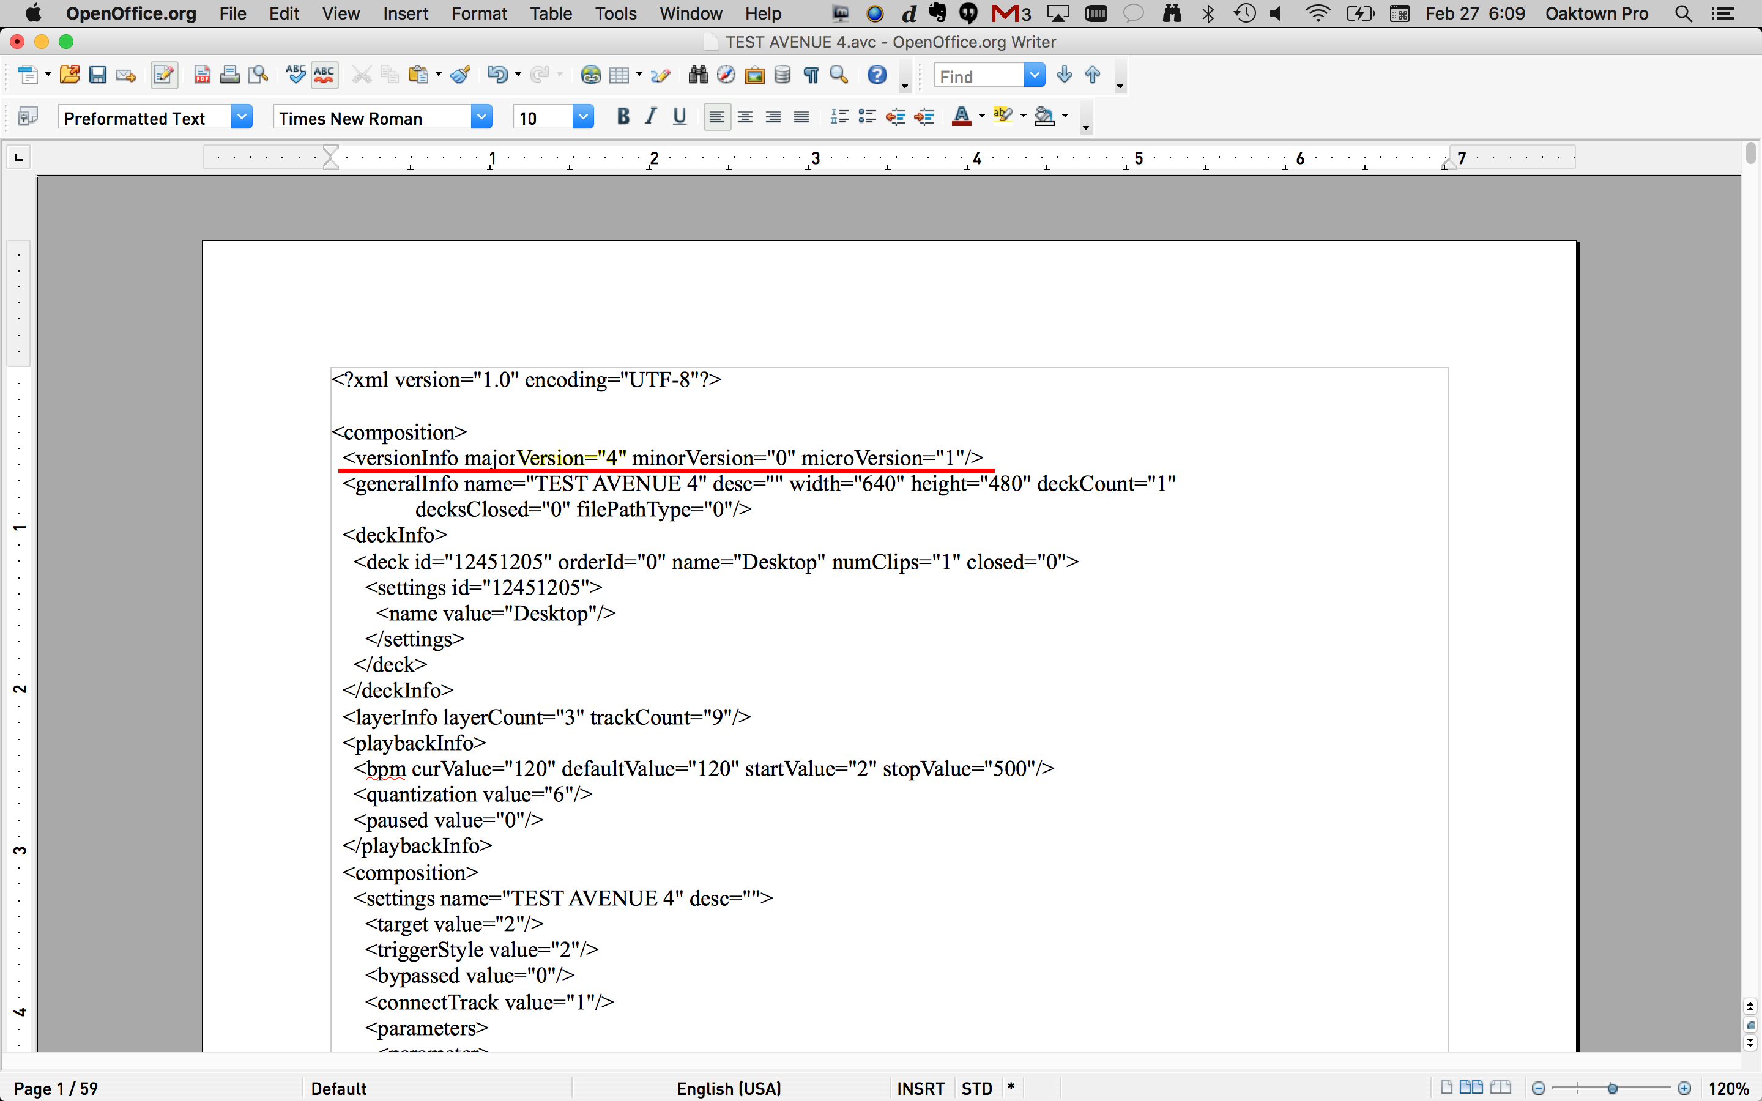This screenshot has width=1762, height=1101.
Task: Click the Find & Replace binoculars icon
Action: click(697, 75)
